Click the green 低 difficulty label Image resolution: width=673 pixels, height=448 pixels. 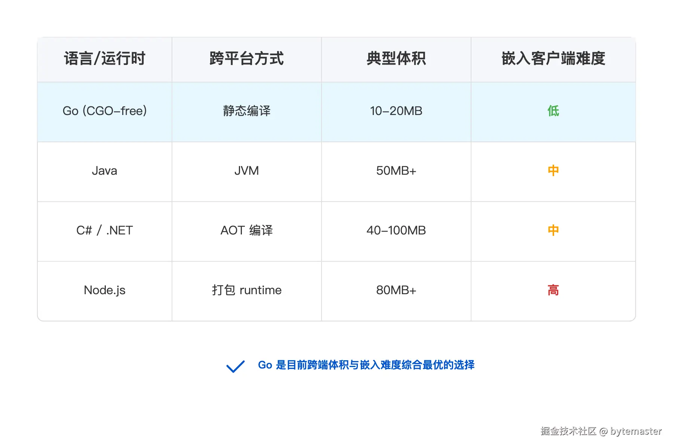coord(553,111)
